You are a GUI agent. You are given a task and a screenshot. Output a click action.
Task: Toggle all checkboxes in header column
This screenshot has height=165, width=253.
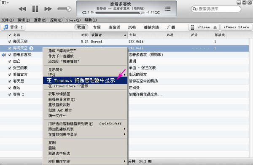point(10,35)
